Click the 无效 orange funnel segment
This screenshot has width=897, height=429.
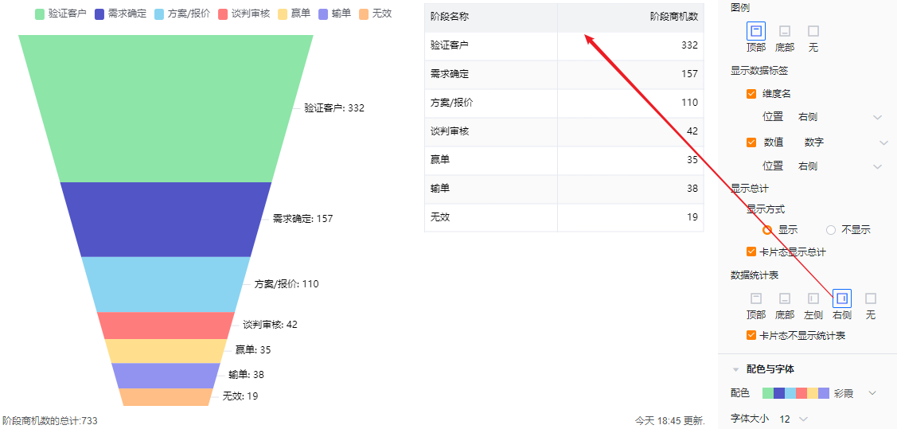166,397
